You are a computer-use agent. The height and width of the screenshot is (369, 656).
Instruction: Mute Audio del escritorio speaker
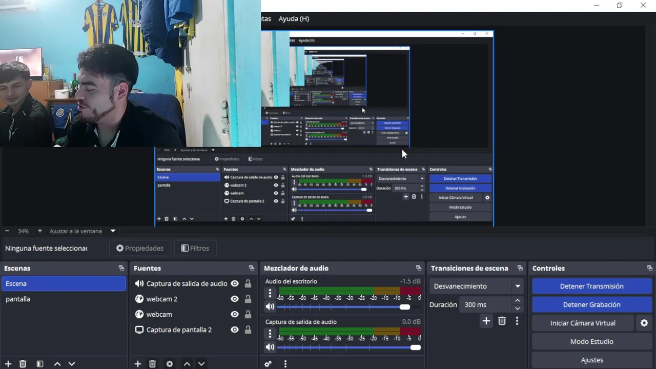[270, 307]
